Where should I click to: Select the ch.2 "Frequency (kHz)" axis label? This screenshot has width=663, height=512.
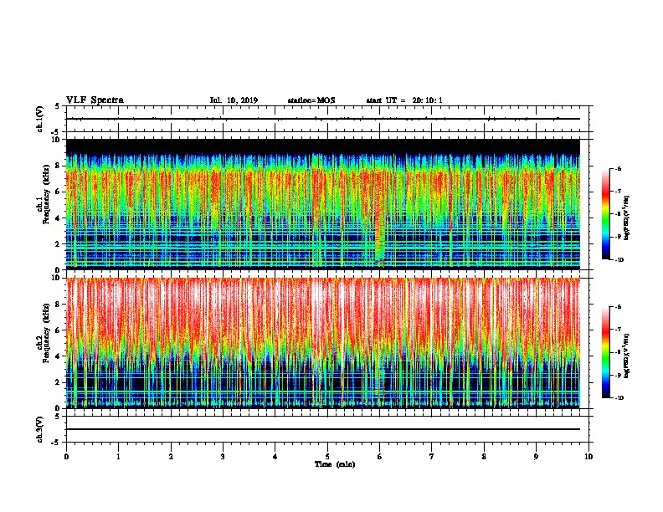click(46, 332)
